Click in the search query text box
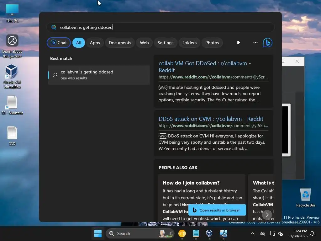The width and height of the screenshot is (321, 241). point(160,27)
